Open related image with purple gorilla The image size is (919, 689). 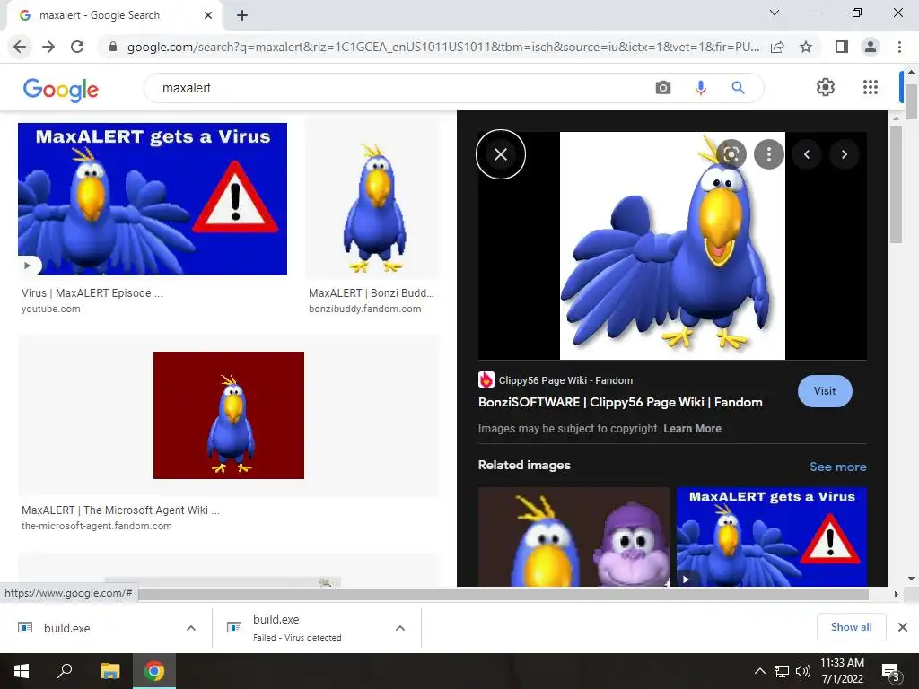573,536
